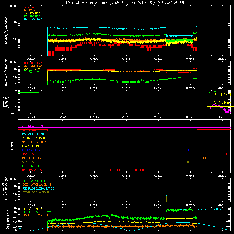Select the 3-6 keV legend label

tap(30, 7)
